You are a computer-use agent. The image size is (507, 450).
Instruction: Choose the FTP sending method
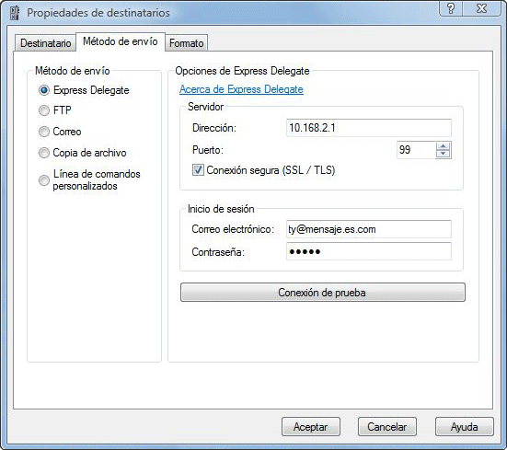coord(44,110)
